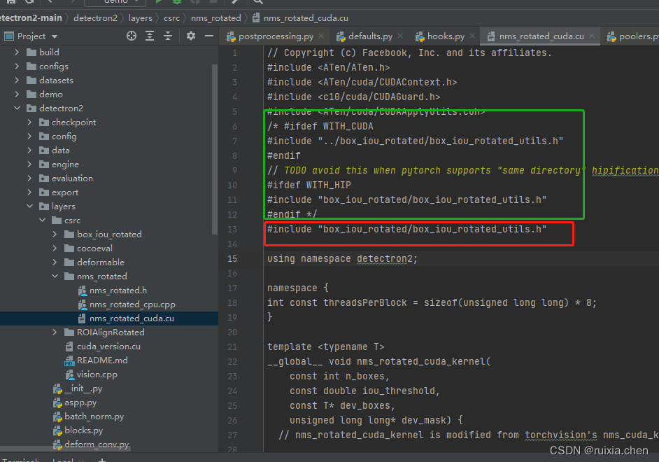The width and height of the screenshot is (659, 462).
Task: Click line number 13 in gutter
Action: point(232,229)
